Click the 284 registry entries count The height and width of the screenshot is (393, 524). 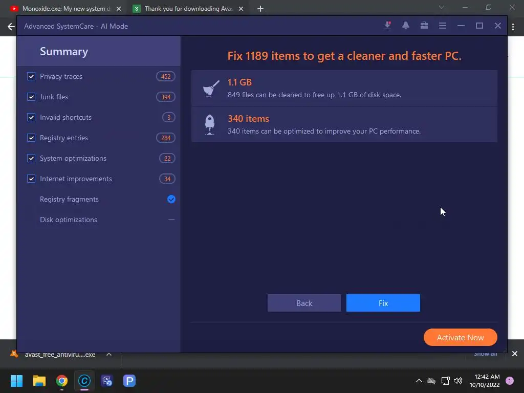click(166, 138)
